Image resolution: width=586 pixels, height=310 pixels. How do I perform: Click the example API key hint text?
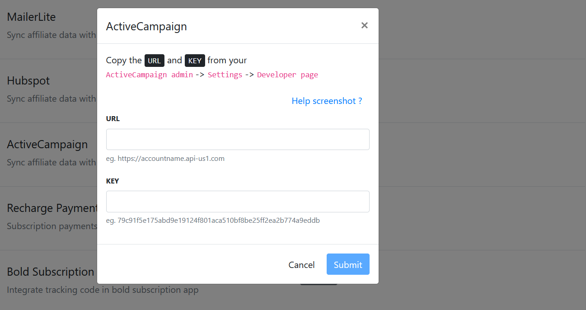click(213, 221)
